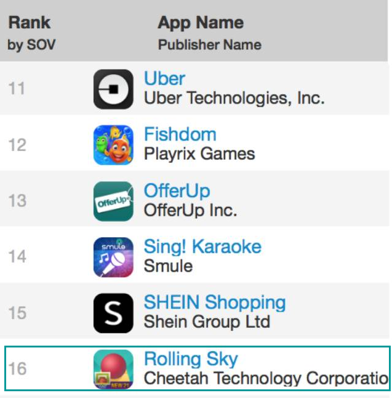Open the Rolling Sky link
The height and width of the screenshot is (398, 392).
tap(191, 359)
